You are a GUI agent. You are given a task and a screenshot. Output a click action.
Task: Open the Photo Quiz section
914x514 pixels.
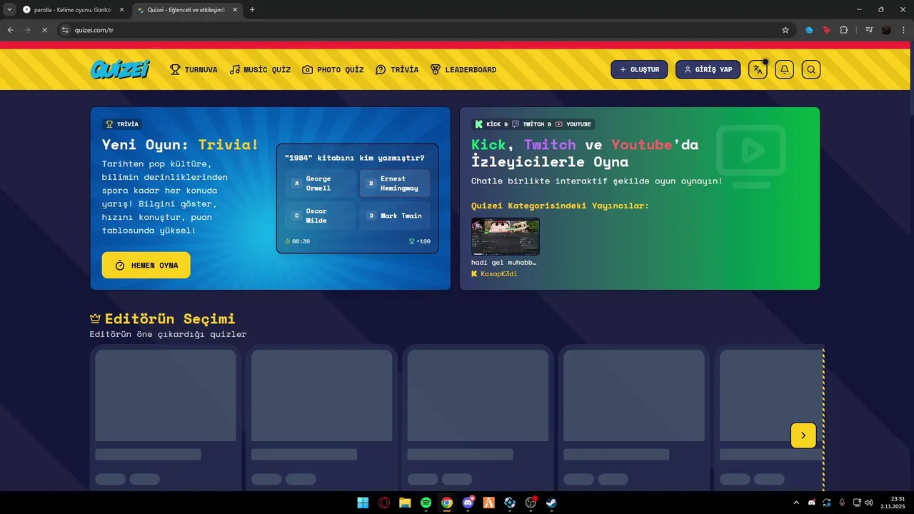(x=333, y=69)
